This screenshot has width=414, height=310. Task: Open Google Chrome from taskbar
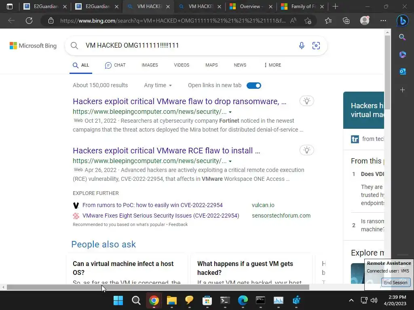(154, 300)
